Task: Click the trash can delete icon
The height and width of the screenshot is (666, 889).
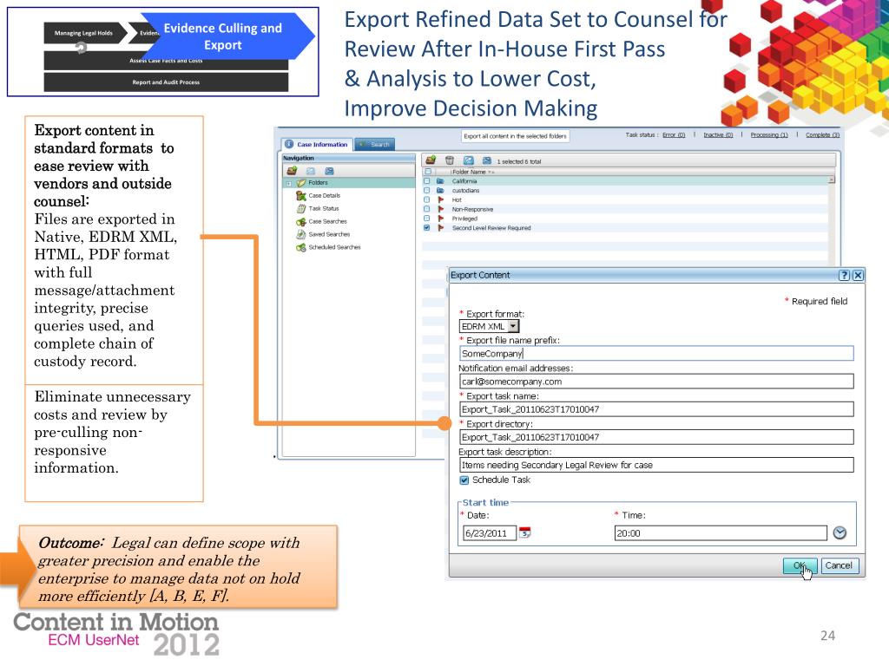Action: point(450,160)
